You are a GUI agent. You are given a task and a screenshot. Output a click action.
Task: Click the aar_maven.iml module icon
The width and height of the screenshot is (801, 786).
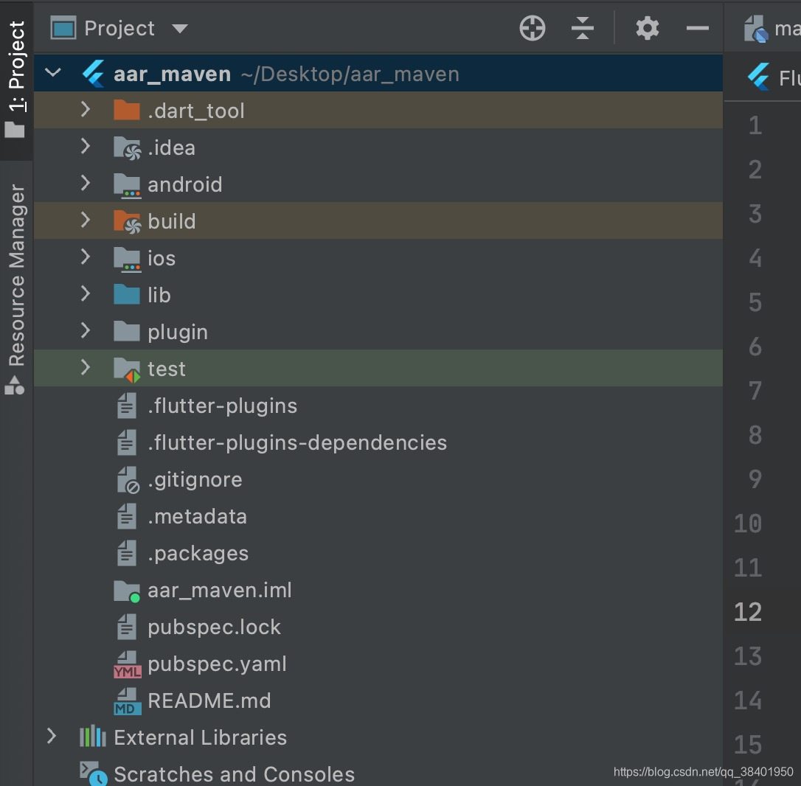[127, 591]
